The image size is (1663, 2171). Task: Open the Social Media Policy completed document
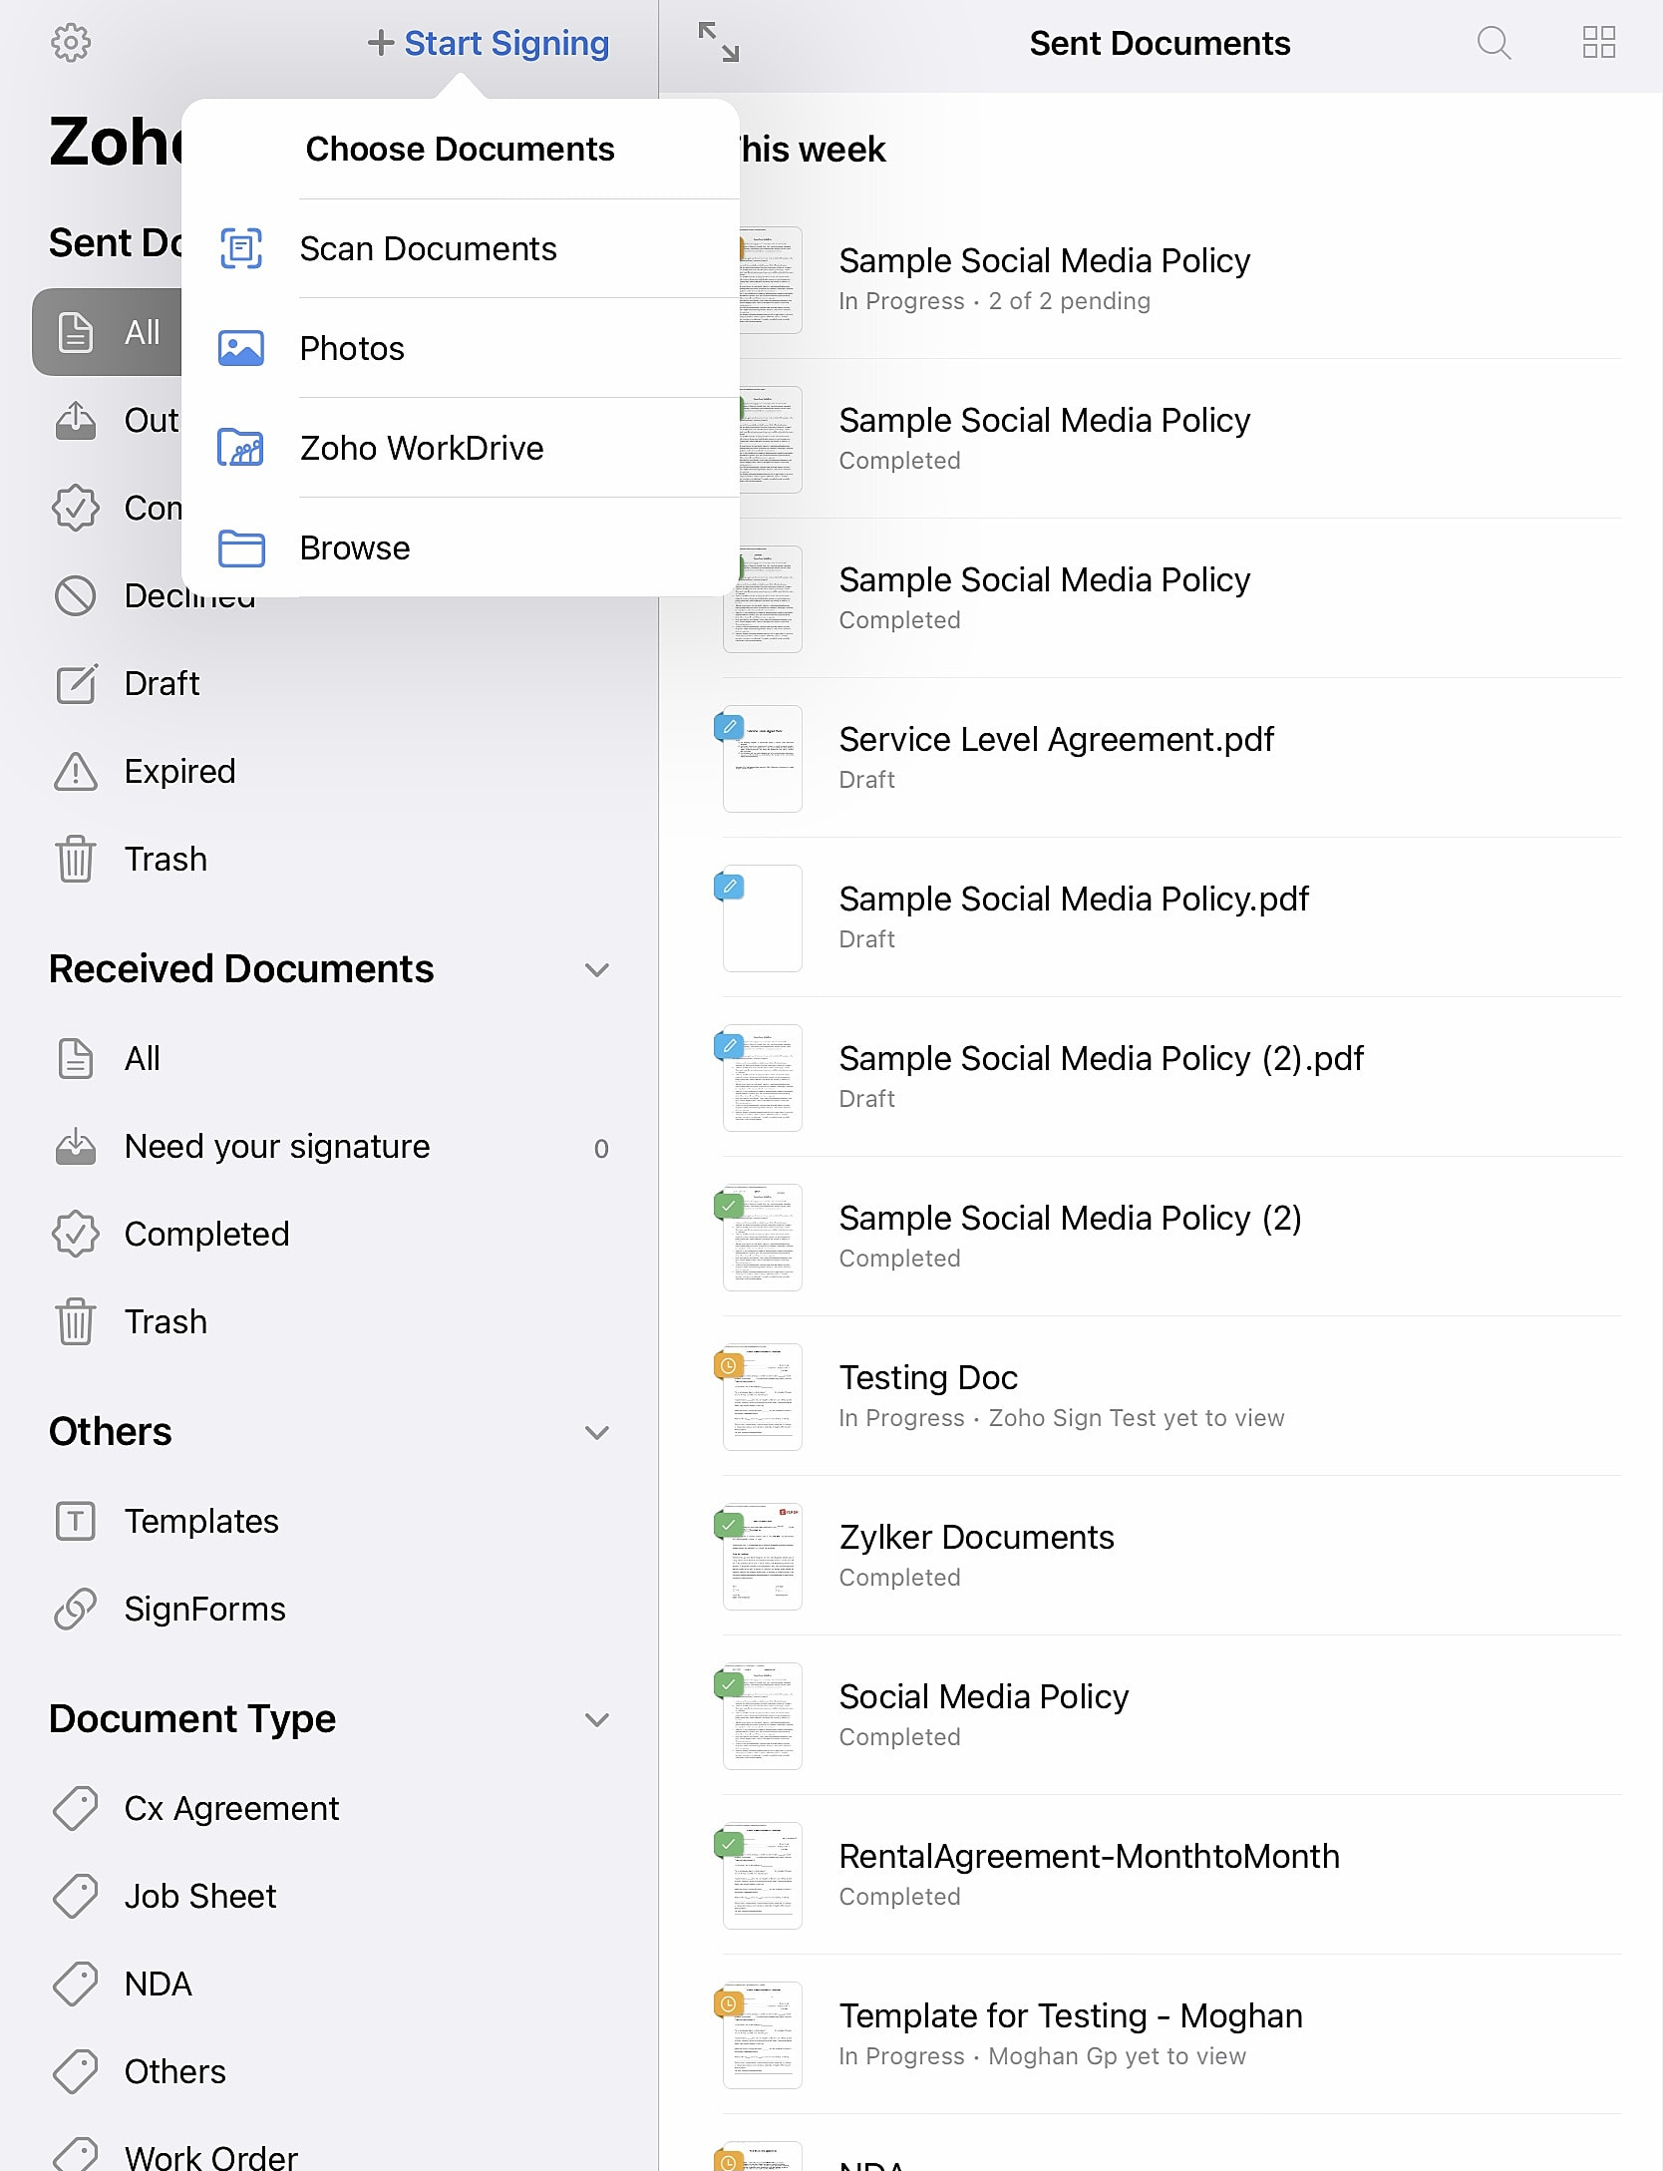1161,1715
